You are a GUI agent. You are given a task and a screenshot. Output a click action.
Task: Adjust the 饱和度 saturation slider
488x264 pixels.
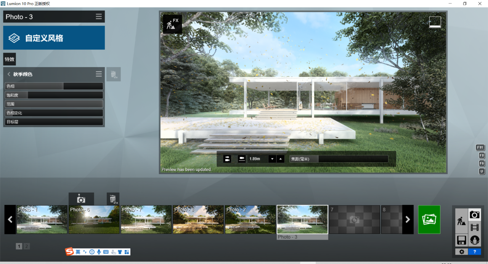(x=54, y=95)
